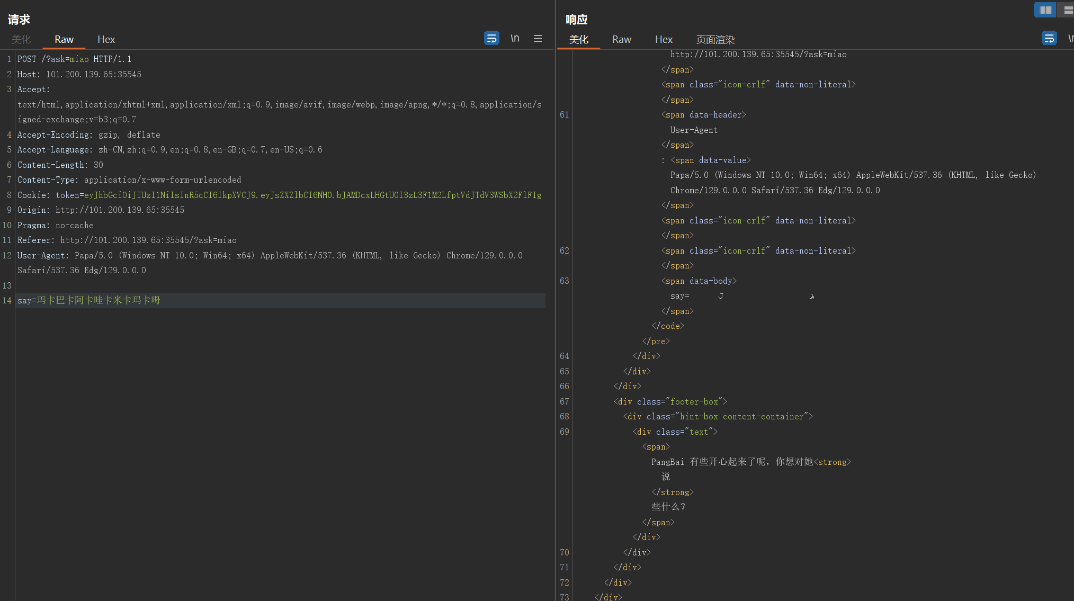The image size is (1074, 601).
Task: Switch to stacked top-bottom layout view
Action: pos(1067,10)
